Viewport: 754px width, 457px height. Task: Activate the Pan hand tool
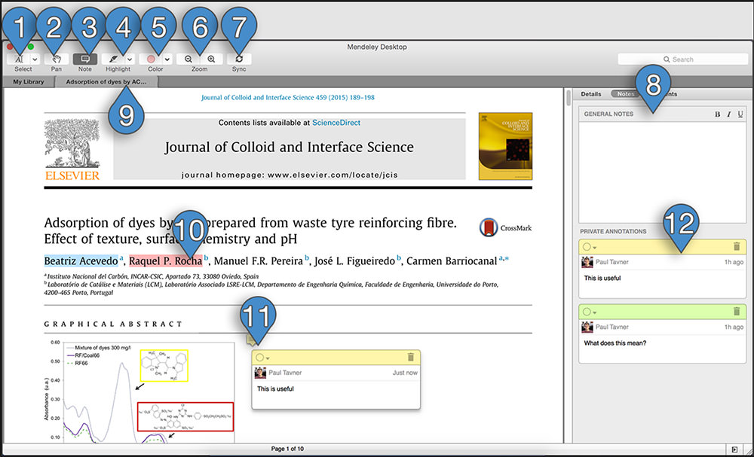57,59
